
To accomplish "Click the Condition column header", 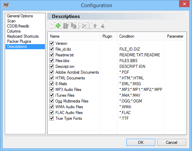I will (141, 36).
